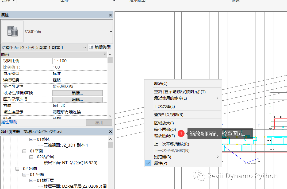Open the type selector dropdown arrow beside 结构平面
The width and height of the screenshot is (287, 189).
111,31
